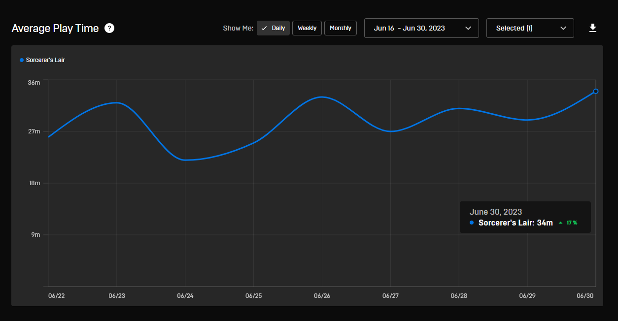Click the 06/26 x-axis date label
Image resolution: width=618 pixels, height=321 pixels.
coord(322,296)
